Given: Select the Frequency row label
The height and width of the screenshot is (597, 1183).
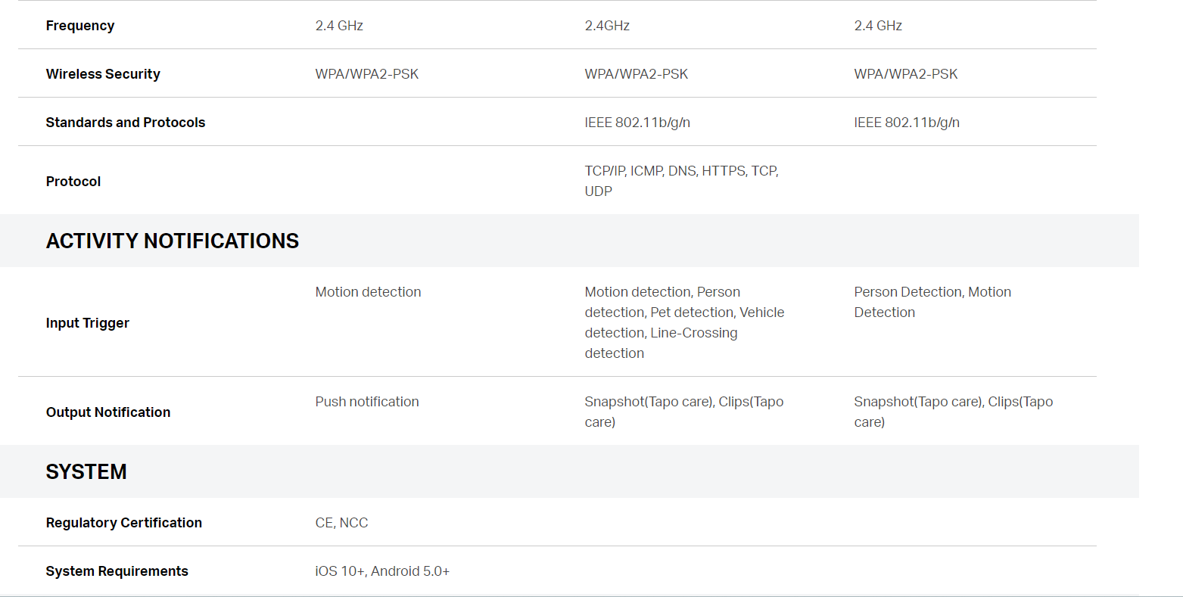Looking at the screenshot, I should click(80, 26).
